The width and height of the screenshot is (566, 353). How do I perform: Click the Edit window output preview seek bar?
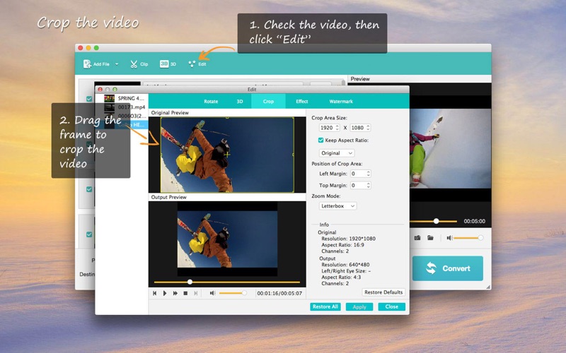[227, 282]
